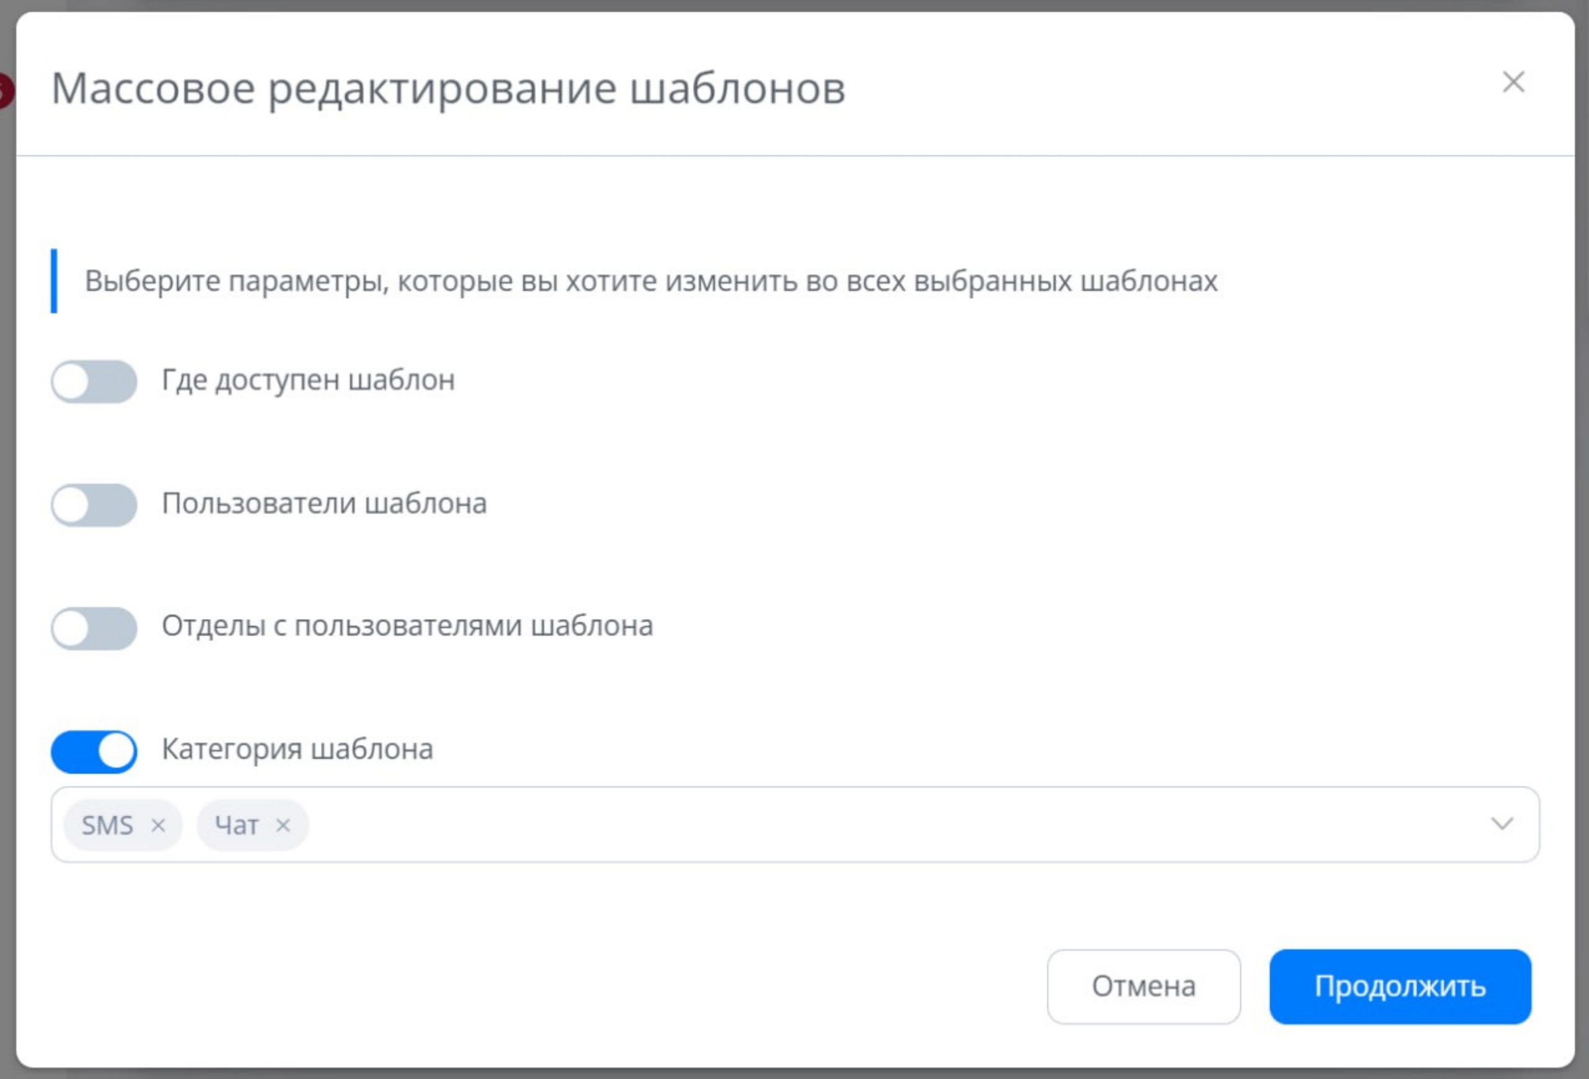Select the Чат tag chip
The width and height of the screenshot is (1589, 1079).
click(236, 825)
